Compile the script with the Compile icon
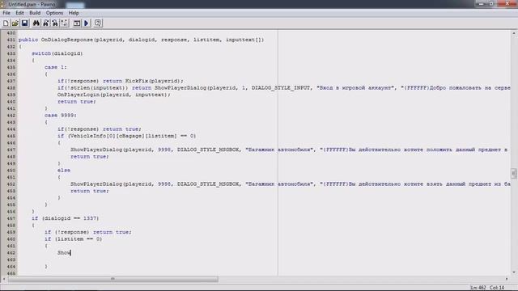The image size is (518, 291). click(x=77, y=23)
